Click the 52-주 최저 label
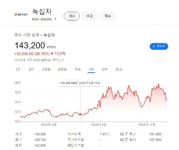This screenshot has height=150, width=179. tap(128, 140)
